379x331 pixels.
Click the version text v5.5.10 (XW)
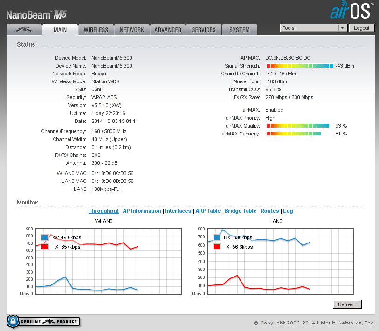(106, 106)
